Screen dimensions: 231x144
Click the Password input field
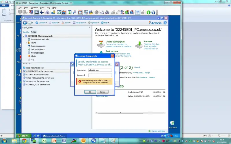pos(100,75)
